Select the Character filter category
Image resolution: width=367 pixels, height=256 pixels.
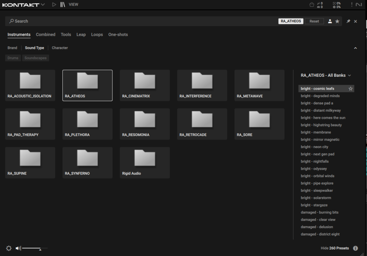[x=60, y=48]
